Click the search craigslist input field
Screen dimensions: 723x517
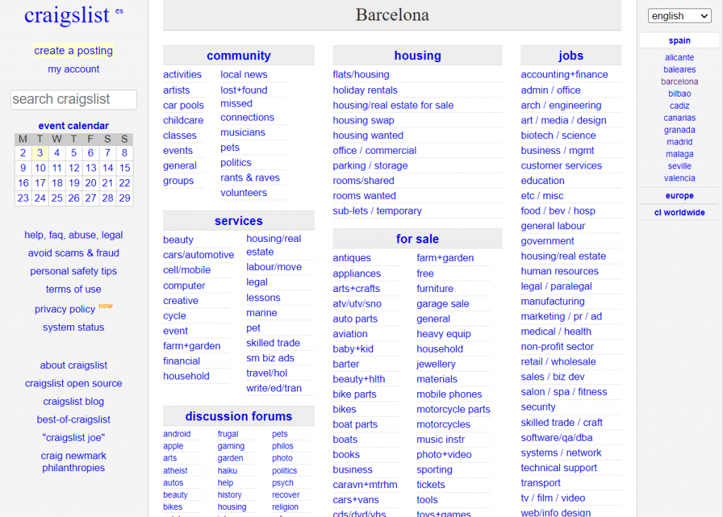click(x=73, y=99)
